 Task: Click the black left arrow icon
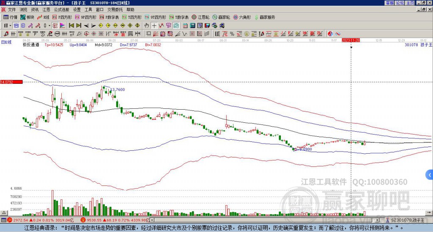(x=86, y=26)
